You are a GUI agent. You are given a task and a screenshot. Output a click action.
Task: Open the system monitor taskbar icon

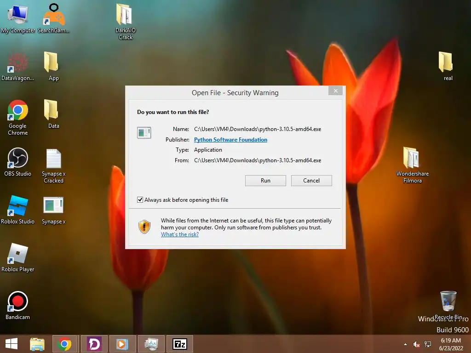coord(151,344)
